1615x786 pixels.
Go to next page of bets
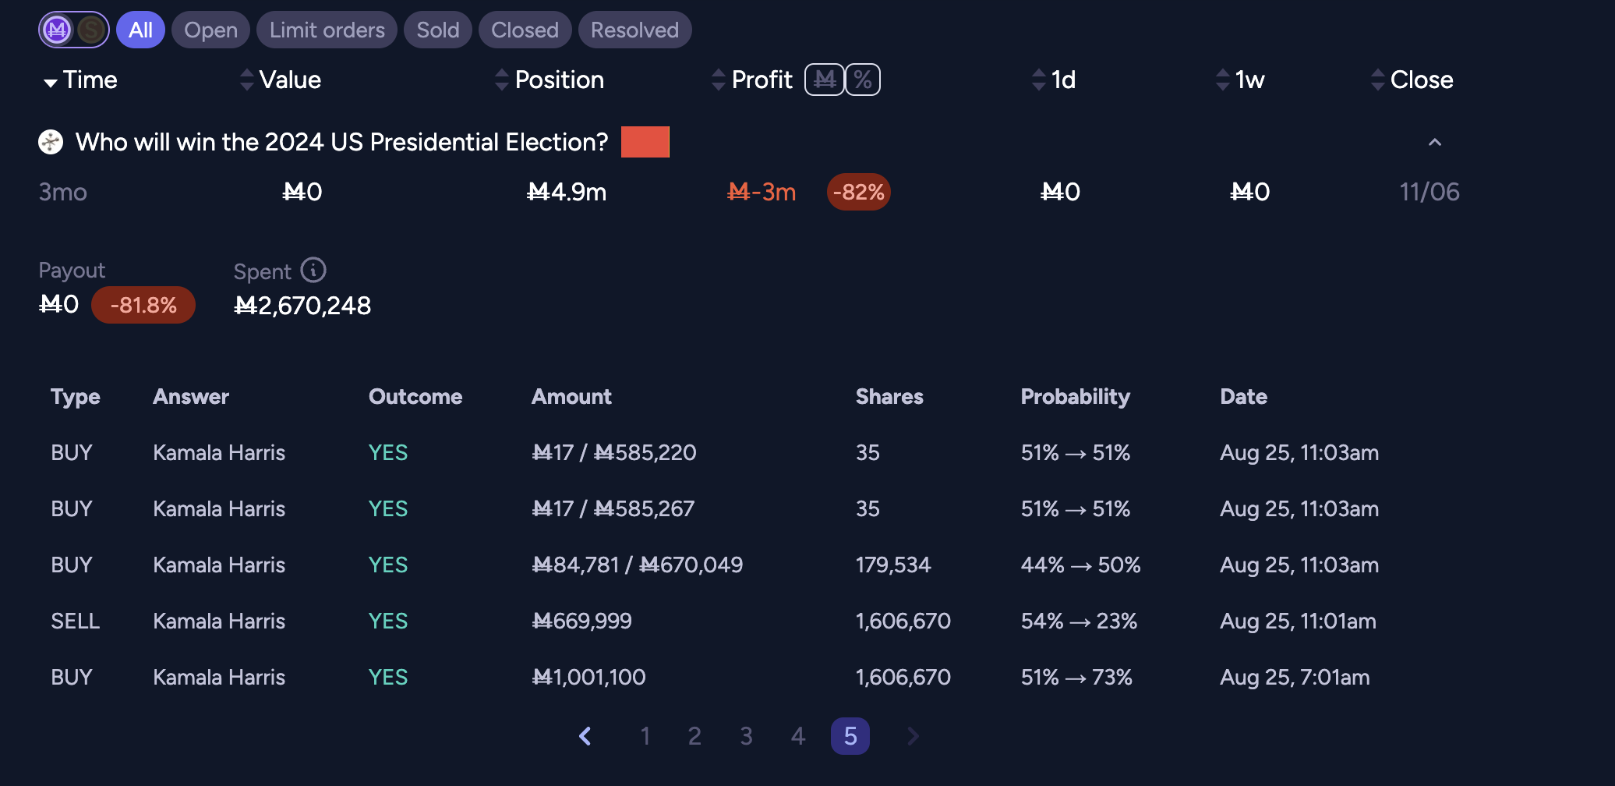(x=913, y=736)
